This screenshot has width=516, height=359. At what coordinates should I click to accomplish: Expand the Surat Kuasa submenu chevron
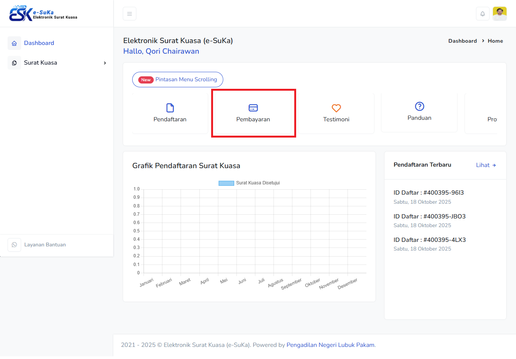[x=105, y=63]
